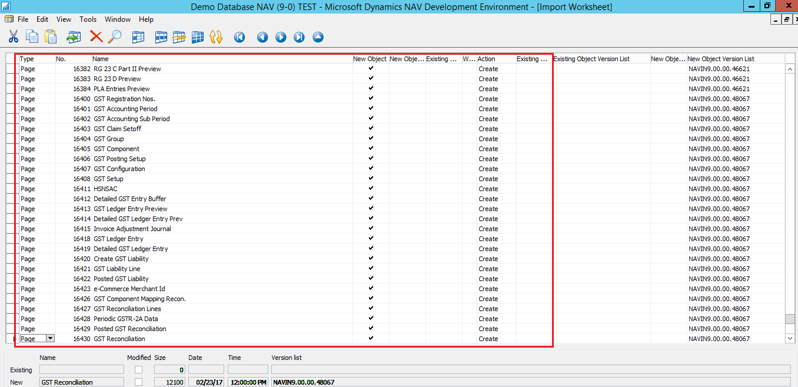This screenshot has height=387, width=798.
Task: Open the Help menu
Action: pos(146,19)
